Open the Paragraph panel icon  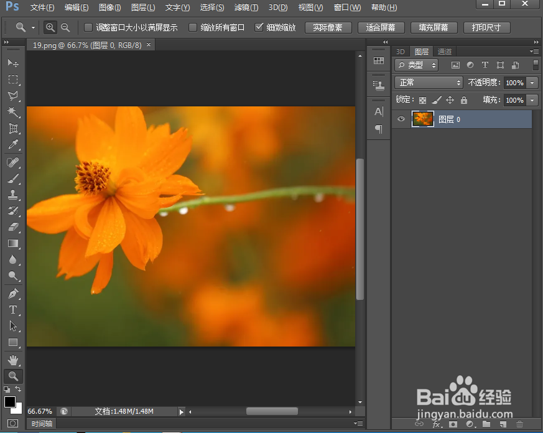(x=379, y=129)
